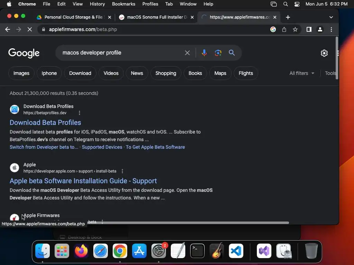
Task: Launch Safari from the Dock
Action: coord(101,251)
